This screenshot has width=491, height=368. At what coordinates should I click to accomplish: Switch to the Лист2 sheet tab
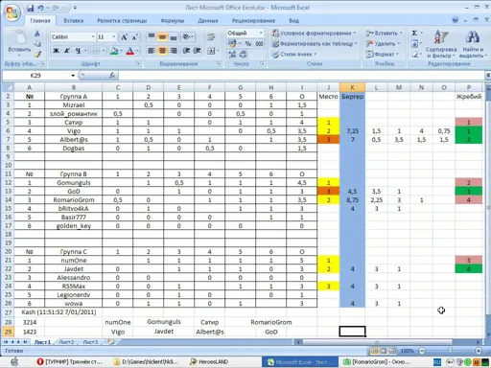pyautogui.click(x=66, y=342)
